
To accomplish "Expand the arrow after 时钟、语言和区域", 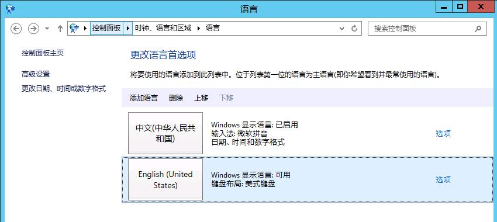I will pyautogui.click(x=199, y=28).
